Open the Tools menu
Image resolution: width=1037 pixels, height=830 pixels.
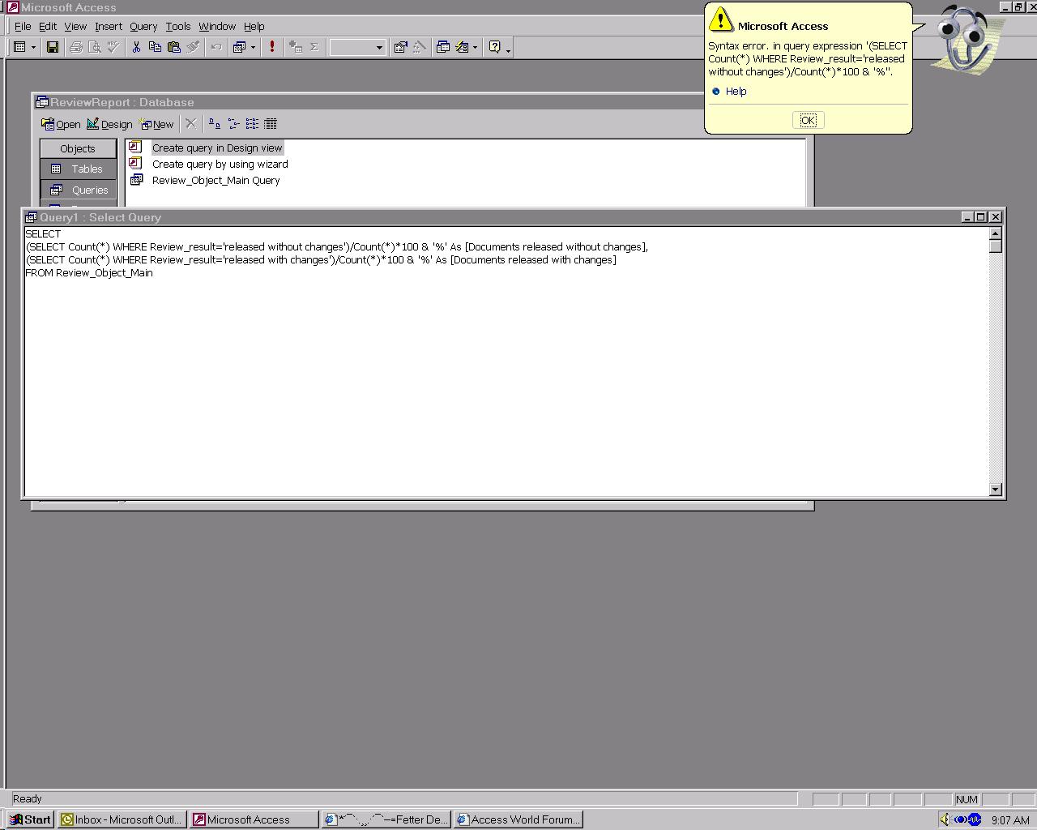click(x=178, y=26)
